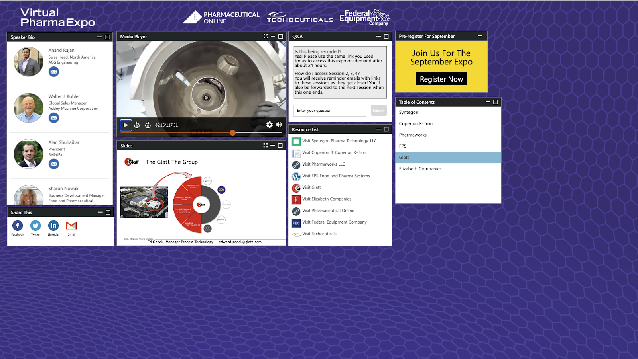Select Syntegon in Table of Contents
Viewport: 638px width, 359px height.
(448, 112)
